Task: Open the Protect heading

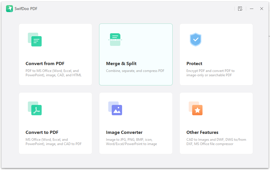Action: click(x=194, y=64)
